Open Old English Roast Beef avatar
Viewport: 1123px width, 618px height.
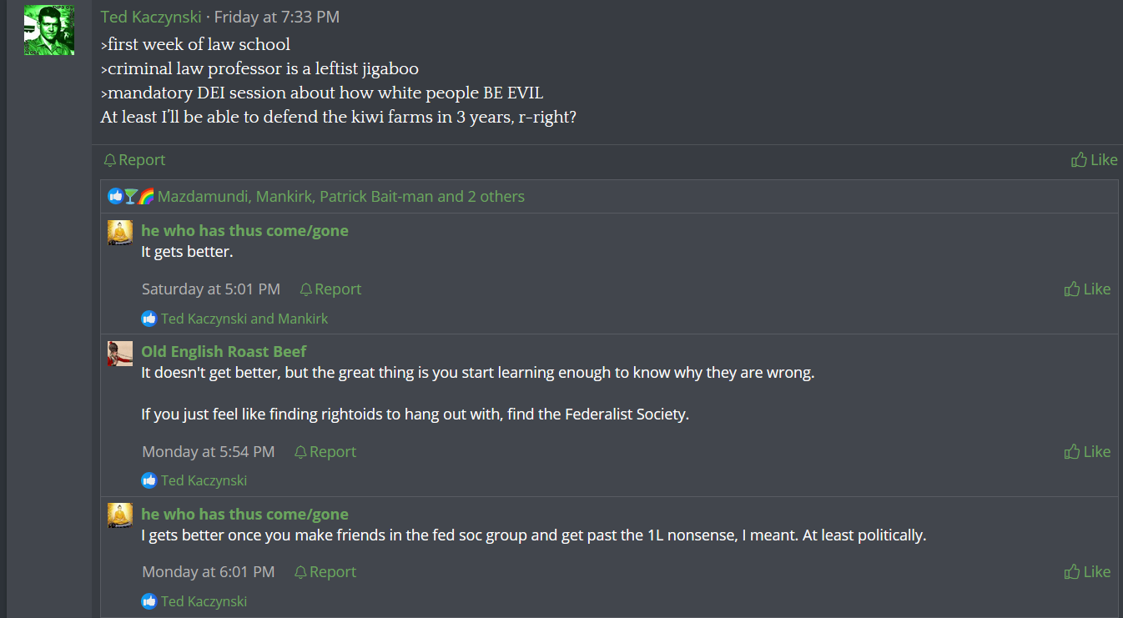click(x=120, y=354)
